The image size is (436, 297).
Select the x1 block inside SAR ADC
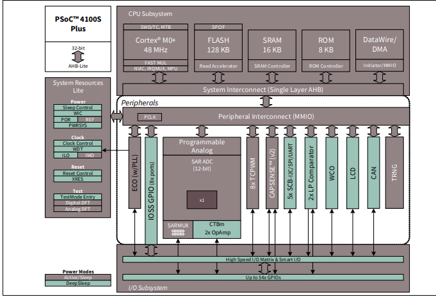coord(202,200)
